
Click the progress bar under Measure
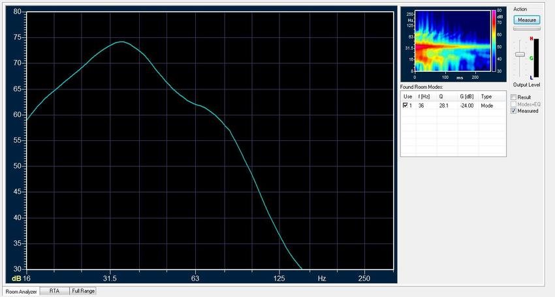coord(527,29)
